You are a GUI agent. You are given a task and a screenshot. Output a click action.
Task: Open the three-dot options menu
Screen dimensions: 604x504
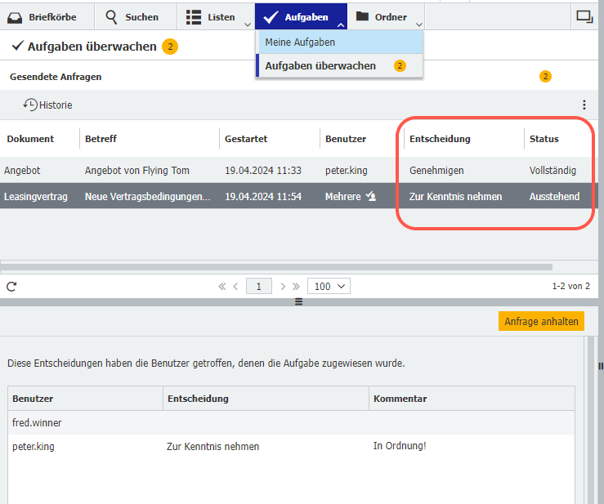coord(584,105)
